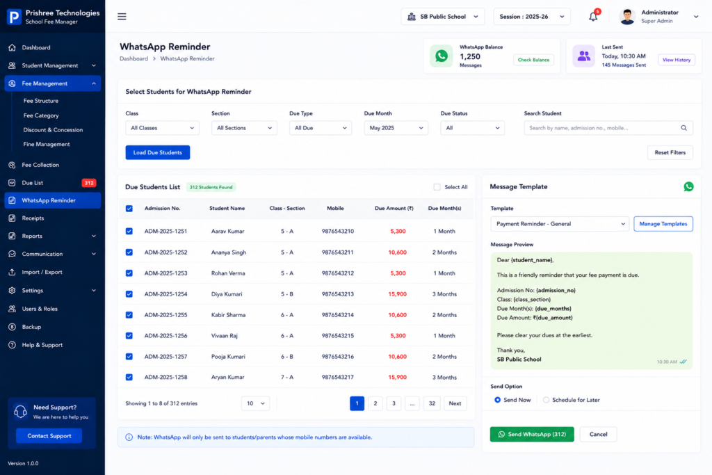Screen dimensions: 712x475
Task: Open the All Classes dropdown
Action: pos(162,128)
